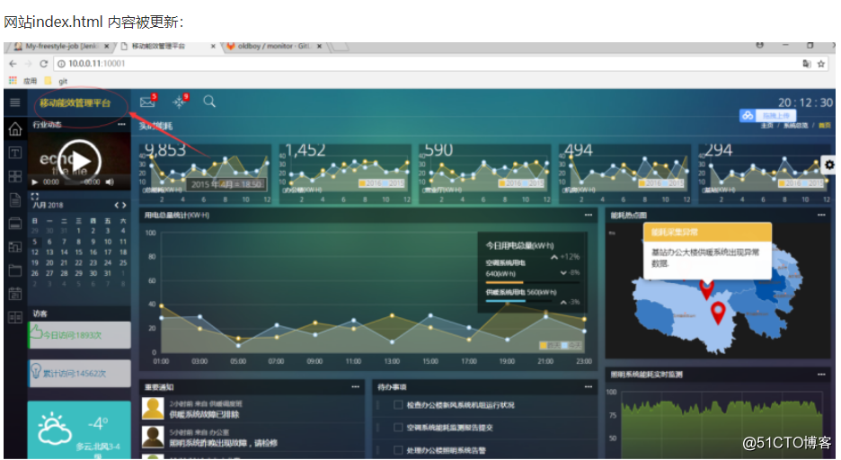Click the browser back arrow
841x460 pixels.
[13, 64]
